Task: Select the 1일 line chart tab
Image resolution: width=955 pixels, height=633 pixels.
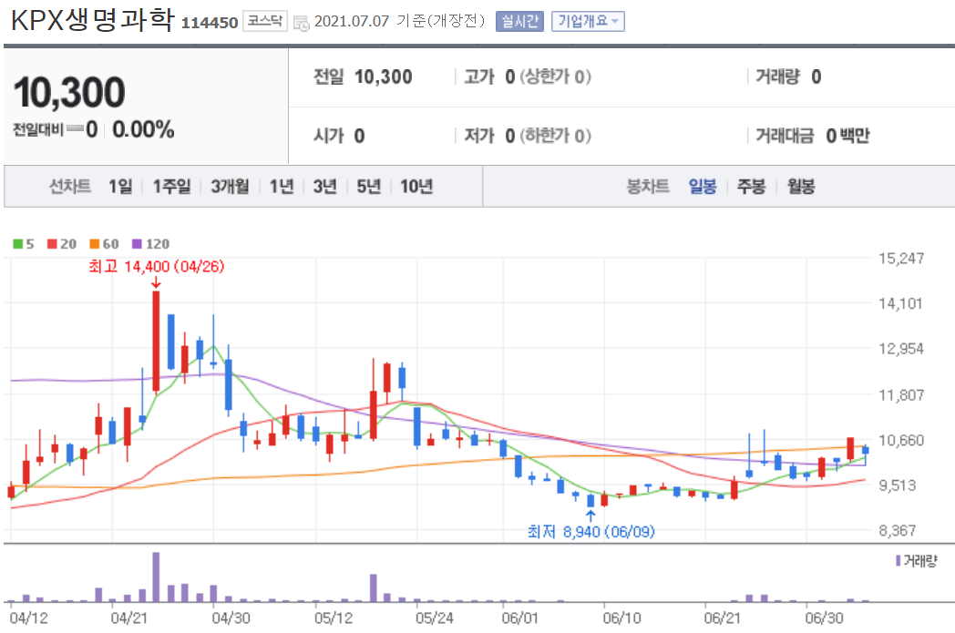Action: coord(120,186)
